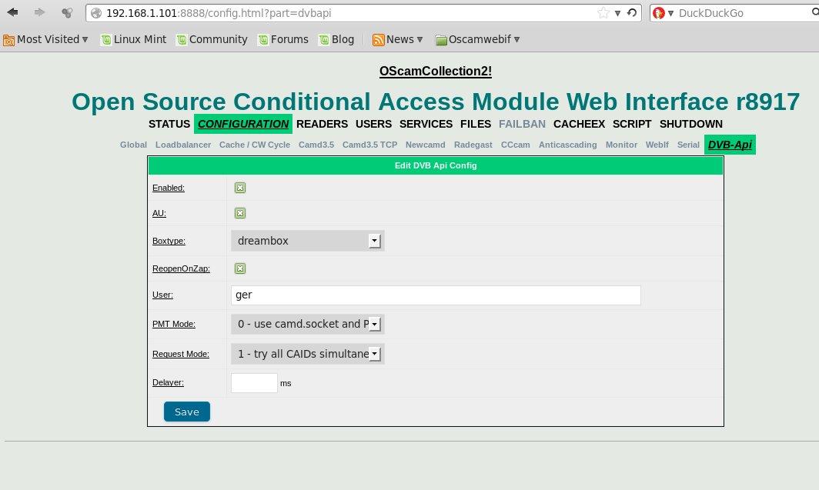This screenshot has width=819, height=490.
Task: Open the Community bookmark
Action: 212,40
